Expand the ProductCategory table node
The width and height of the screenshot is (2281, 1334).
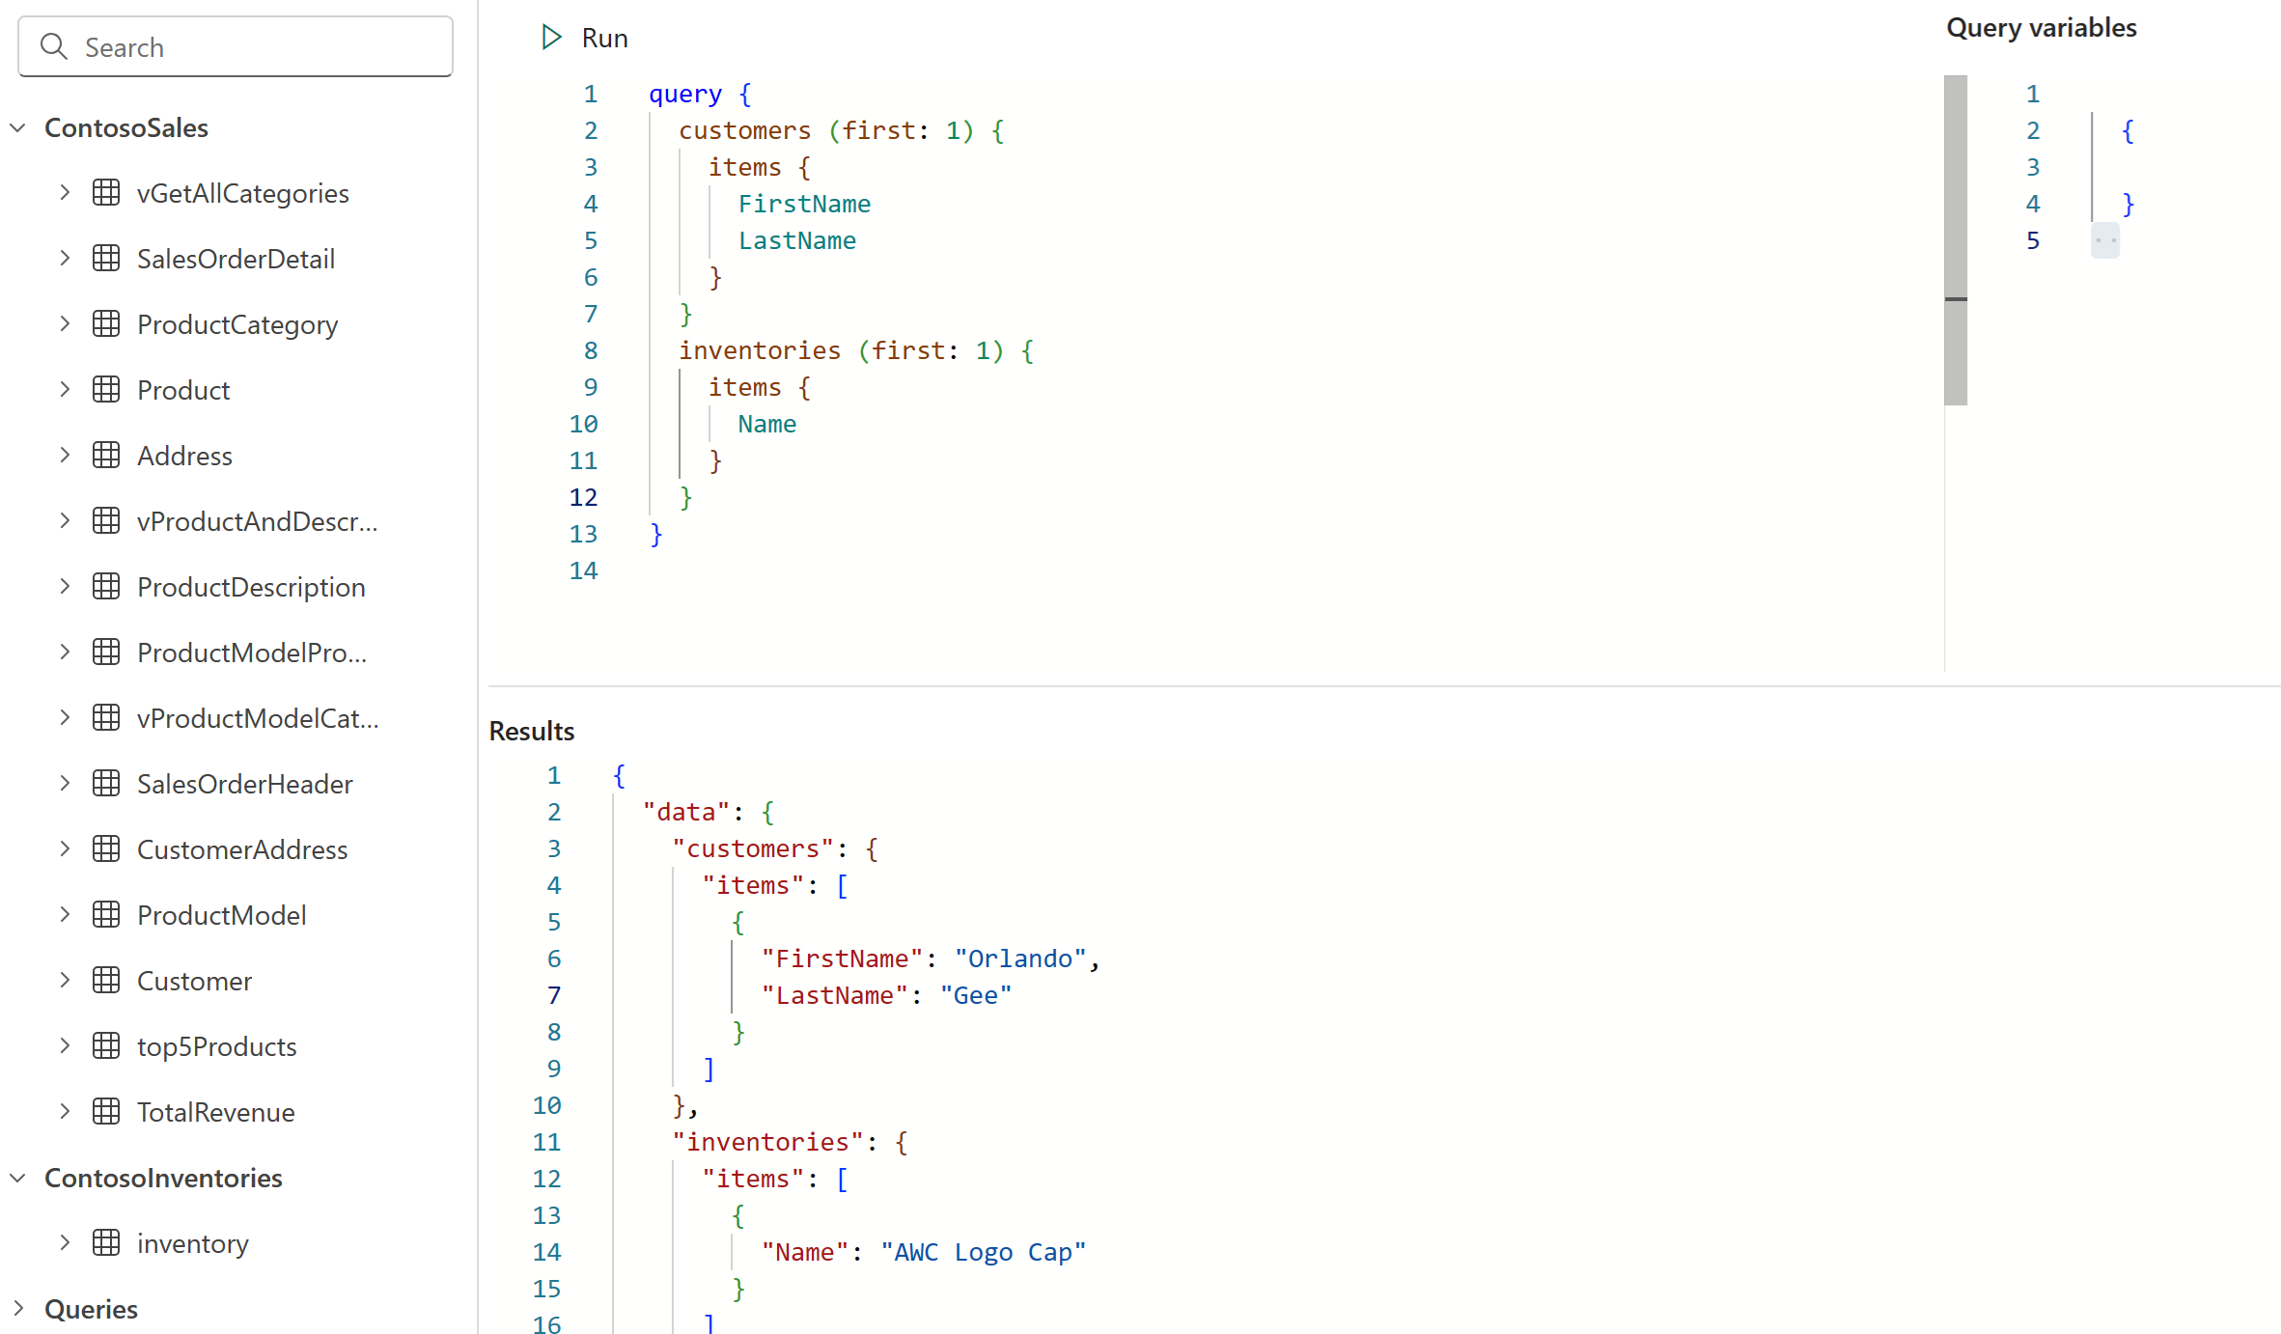pos(65,324)
